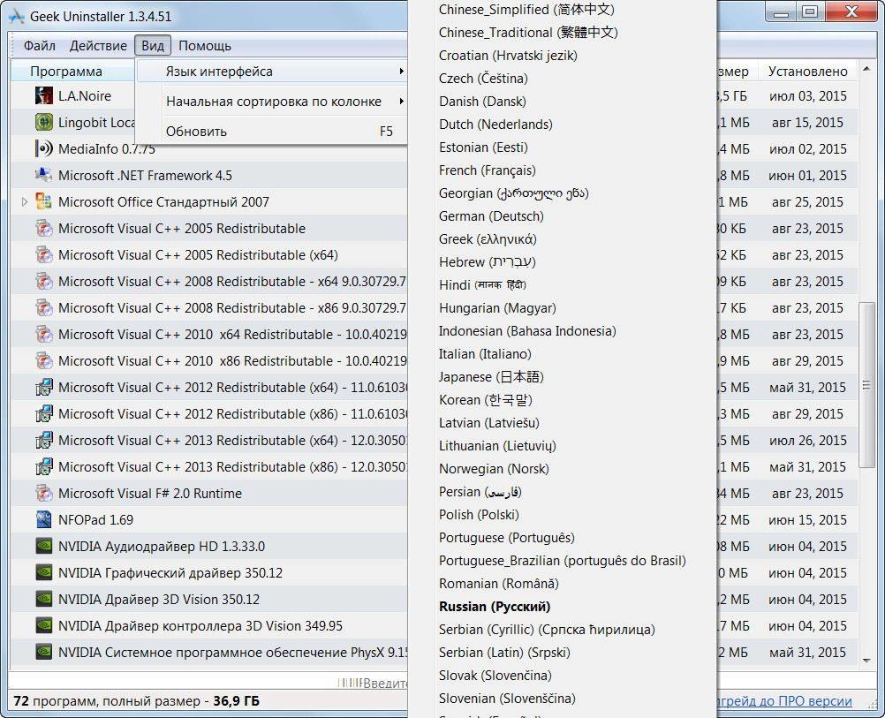Select Chinese_Traditional interface language
The width and height of the screenshot is (885, 718).
528,33
